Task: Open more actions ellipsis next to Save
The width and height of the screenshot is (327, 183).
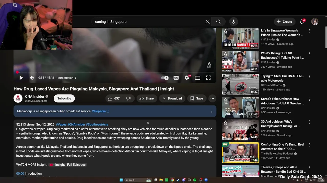Action: point(212,98)
